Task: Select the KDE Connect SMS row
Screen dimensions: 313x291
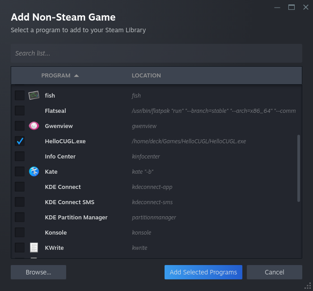Action: click(x=69, y=202)
